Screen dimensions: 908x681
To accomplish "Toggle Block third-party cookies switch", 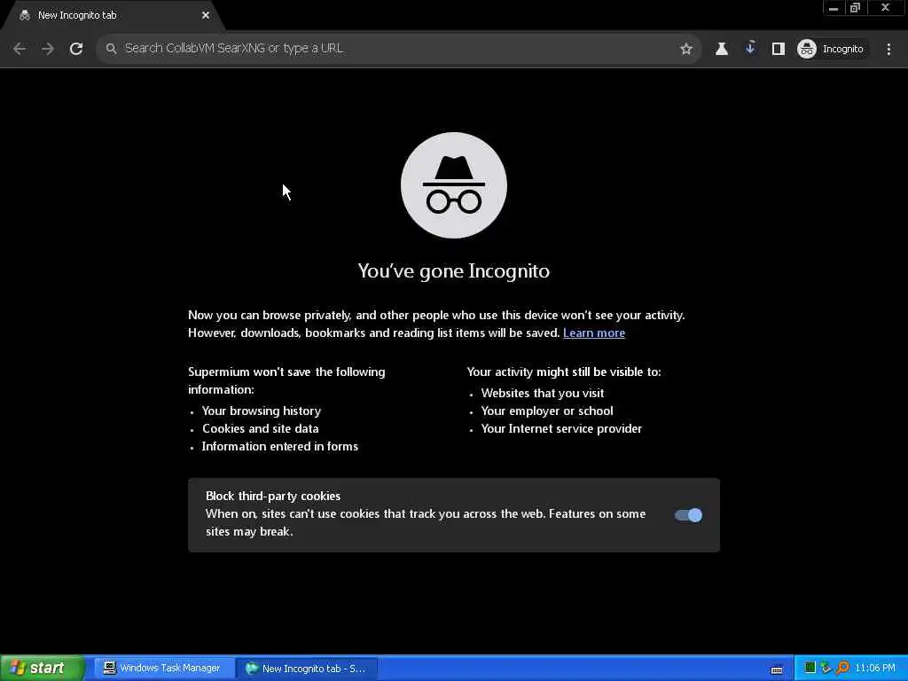I will click(688, 515).
